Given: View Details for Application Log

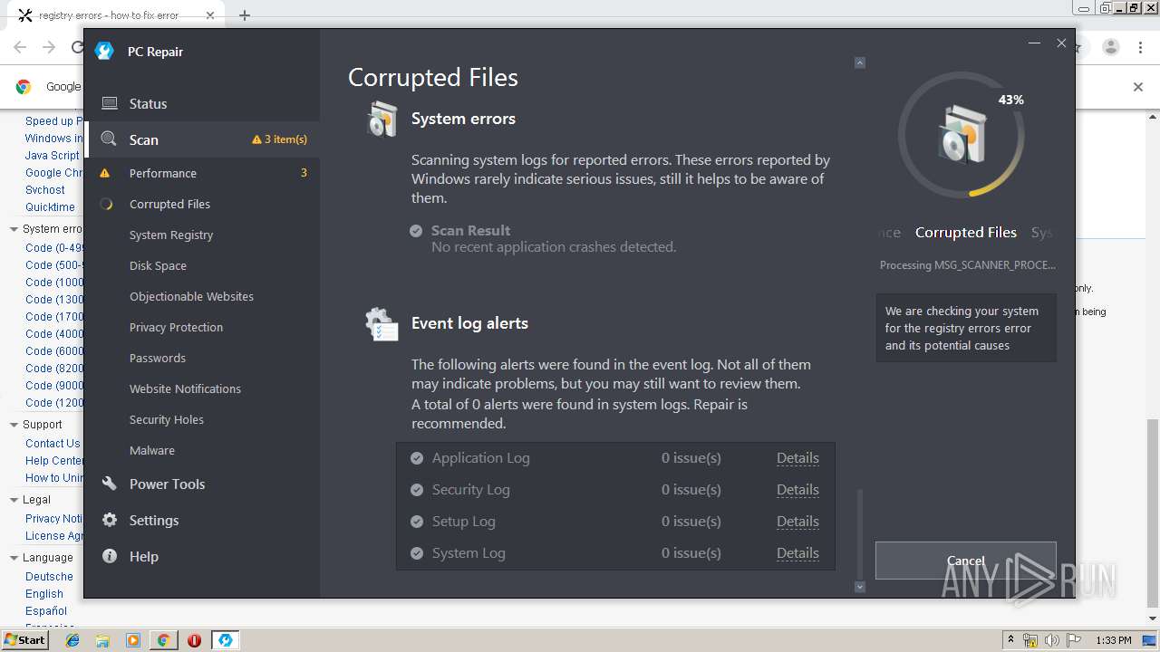Looking at the screenshot, I should [797, 458].
